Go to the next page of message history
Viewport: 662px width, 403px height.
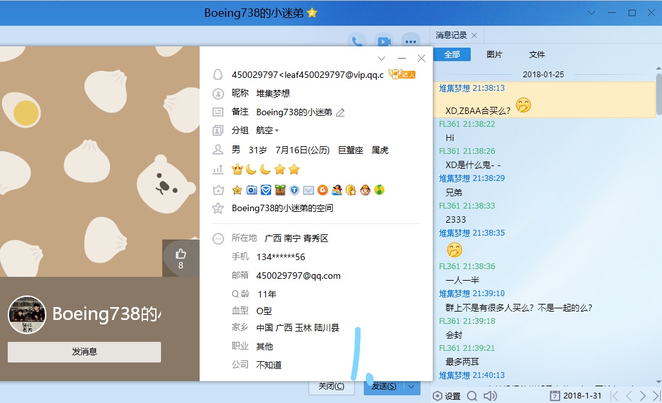(643, 395)
